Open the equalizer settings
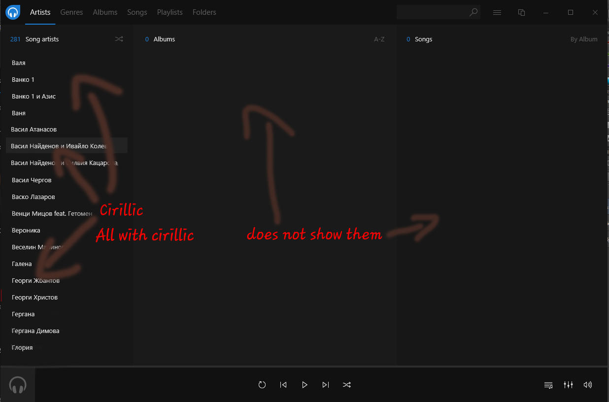The height and width of the screenshot is (402, 609). [568, 385]
